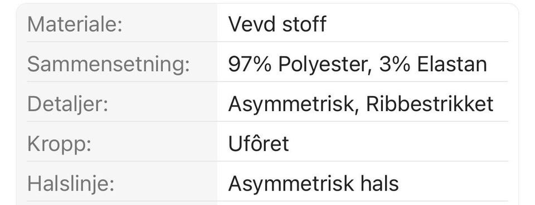Image resolution: width=535 pixels, height=205 pixels.
Task: Click Asymmetrisk in the Halslinje row
Action: pyautogui.click(x=291, y=184)
